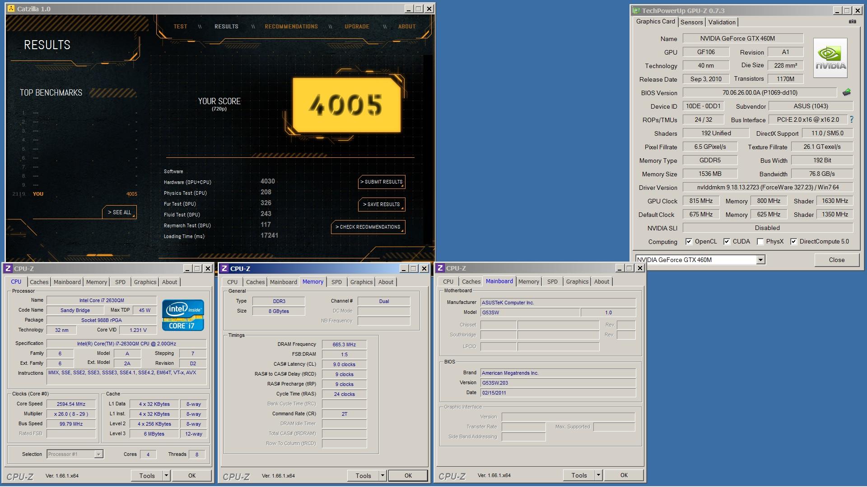Open Tools dropdown arrow in CPU-Z Memory window
The height and width of the screenshot is (487, 867).
[382, 475]
